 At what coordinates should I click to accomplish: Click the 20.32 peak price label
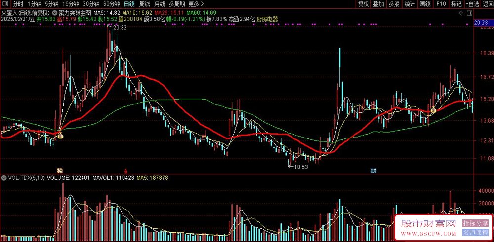tap(120, 28)
